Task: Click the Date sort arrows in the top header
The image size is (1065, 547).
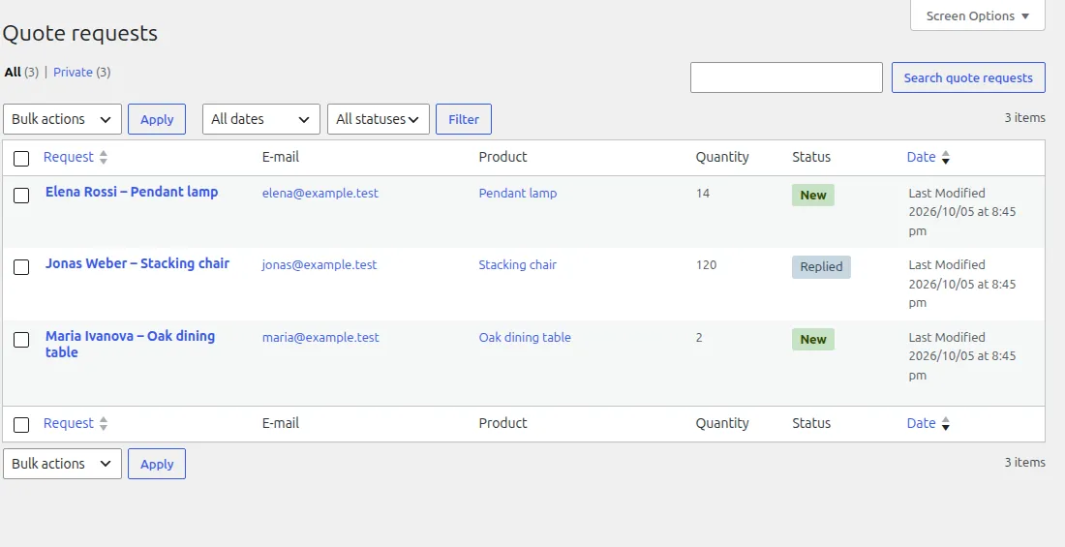Action: 946,158
